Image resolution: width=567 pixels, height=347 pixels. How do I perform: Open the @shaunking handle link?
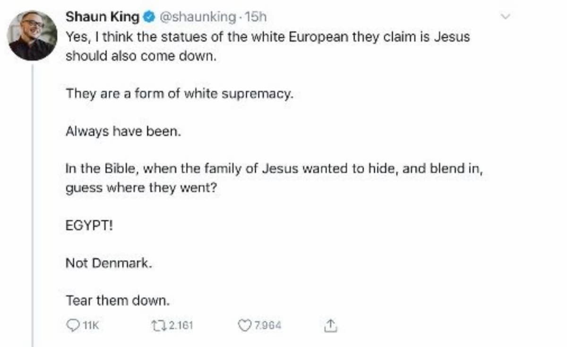tap(198, 17)
